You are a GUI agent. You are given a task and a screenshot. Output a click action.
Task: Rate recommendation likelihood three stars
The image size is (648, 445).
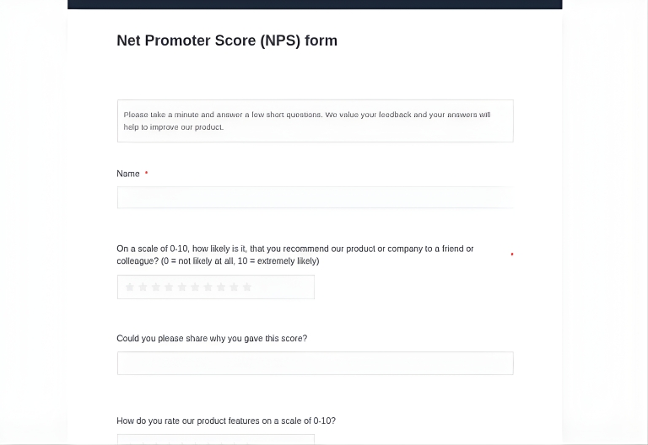click(x=156, y=287)
